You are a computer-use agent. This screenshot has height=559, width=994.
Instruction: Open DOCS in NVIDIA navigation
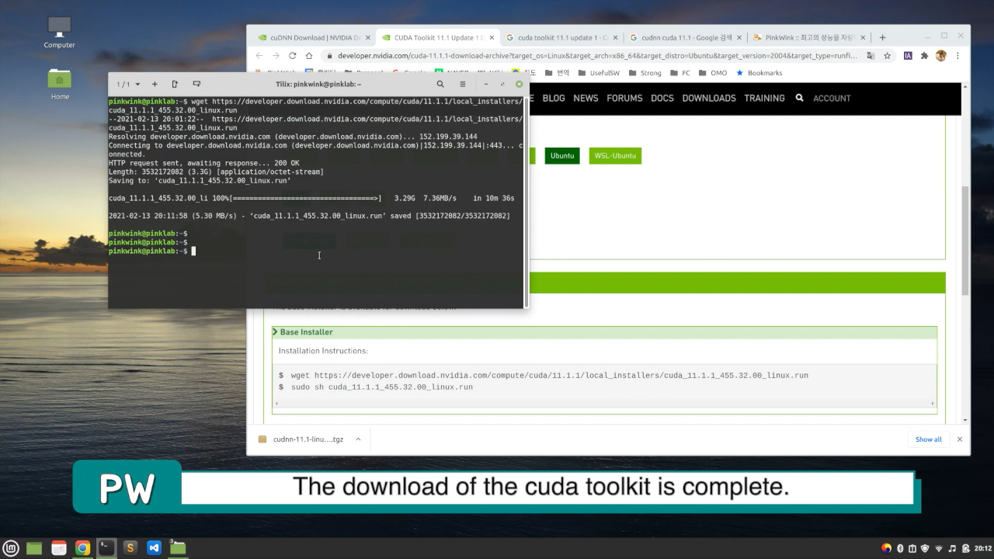pyautogui.click(x=662, y=98)
